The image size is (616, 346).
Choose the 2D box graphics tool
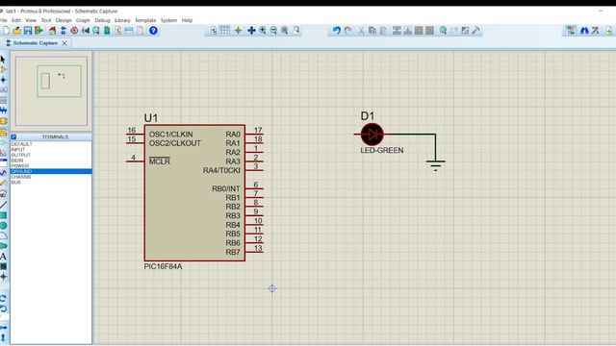[3, 215]
